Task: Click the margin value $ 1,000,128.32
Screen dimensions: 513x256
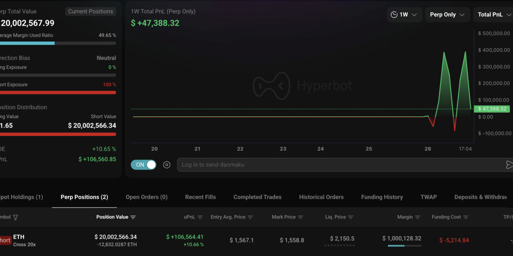Action: coord(402,238)
